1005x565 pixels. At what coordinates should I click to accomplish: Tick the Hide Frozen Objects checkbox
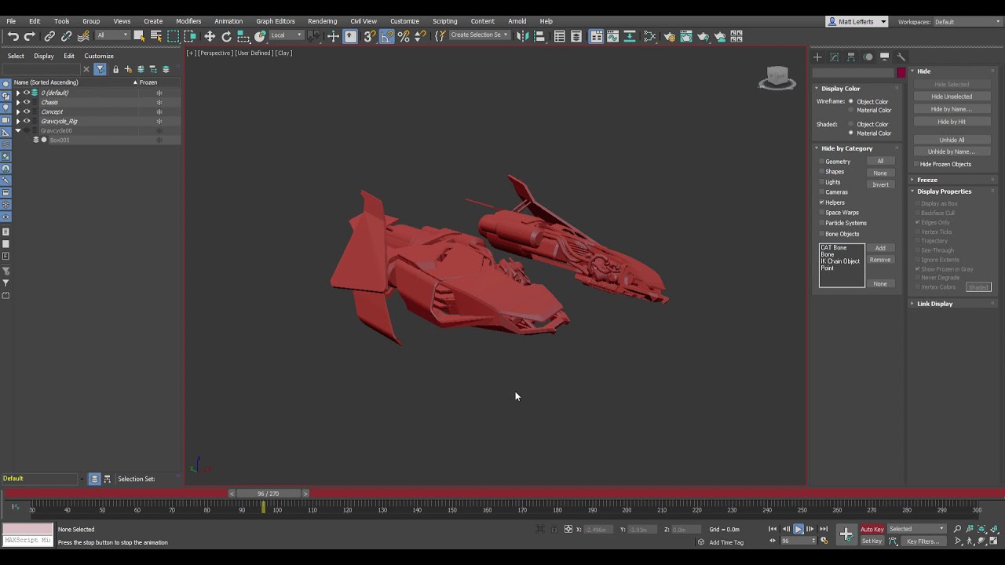[916, 164]
